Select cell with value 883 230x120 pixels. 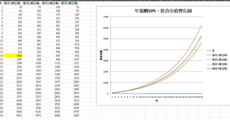click(51, 56)
